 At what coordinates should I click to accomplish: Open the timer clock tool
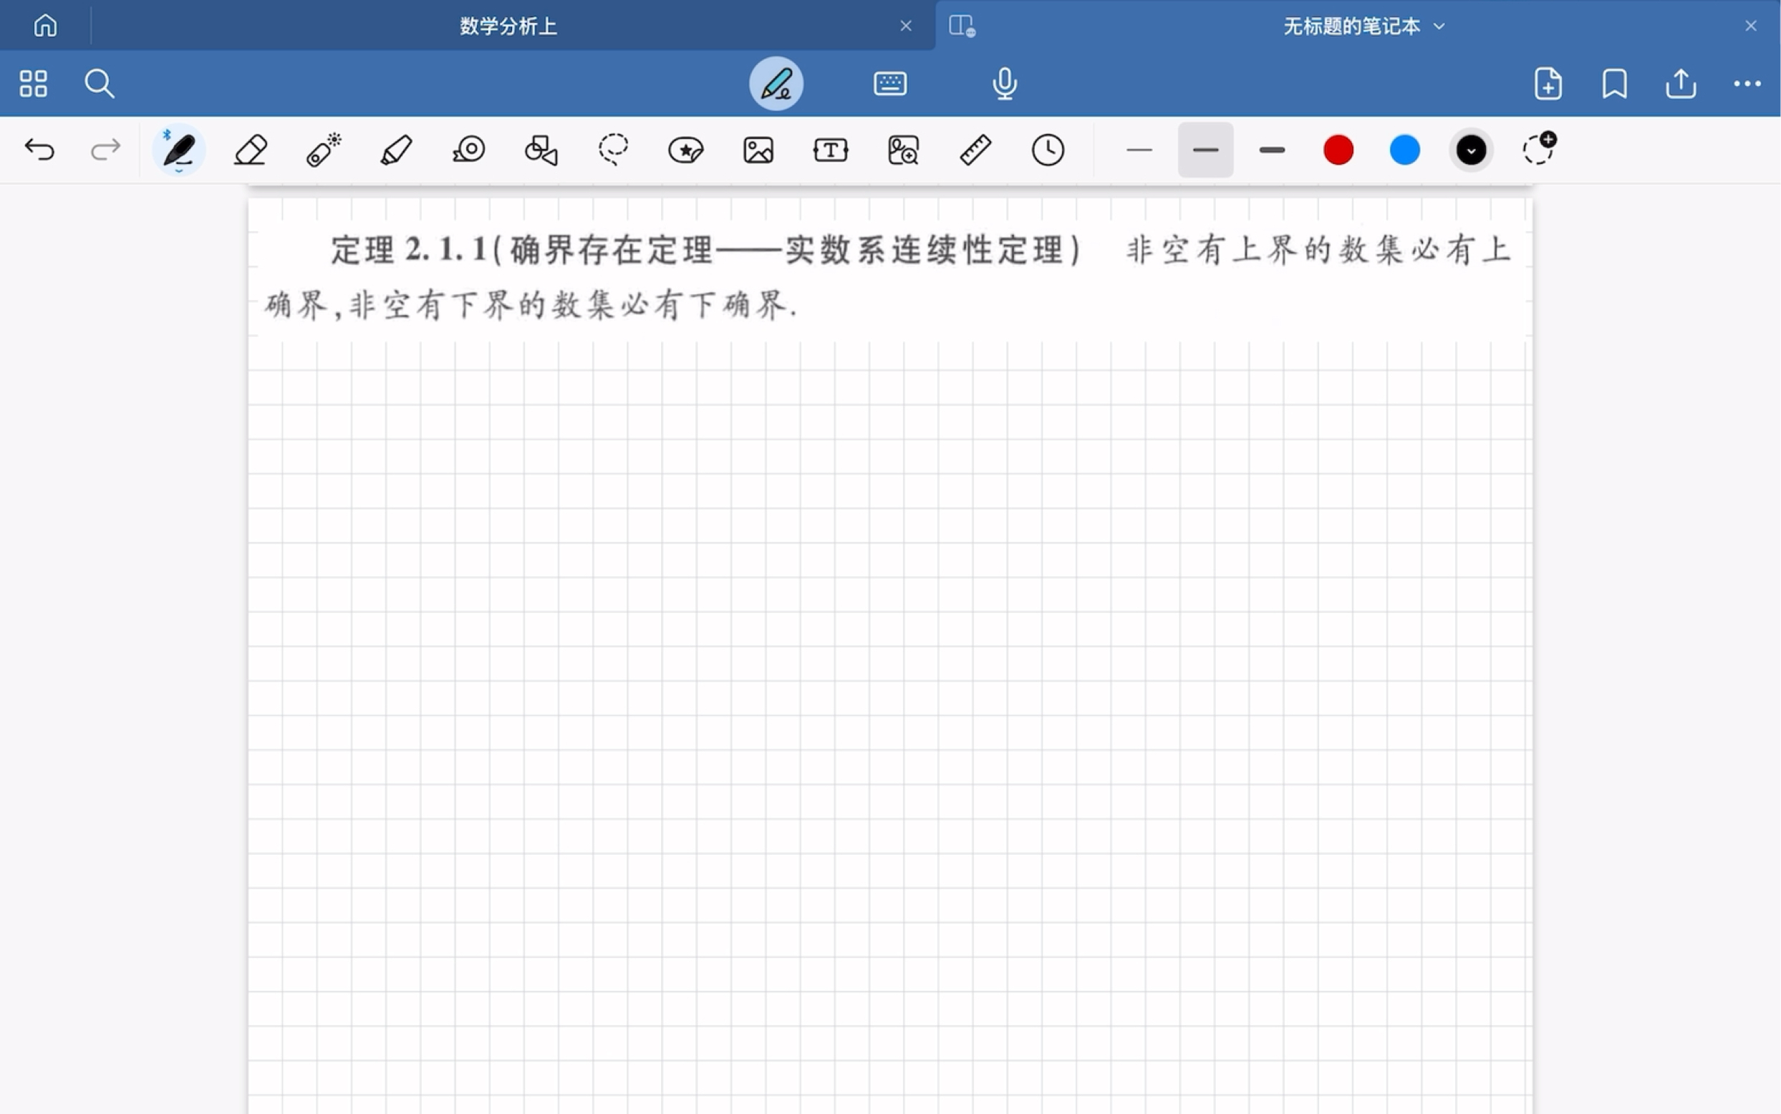(x=1048, y=150)
